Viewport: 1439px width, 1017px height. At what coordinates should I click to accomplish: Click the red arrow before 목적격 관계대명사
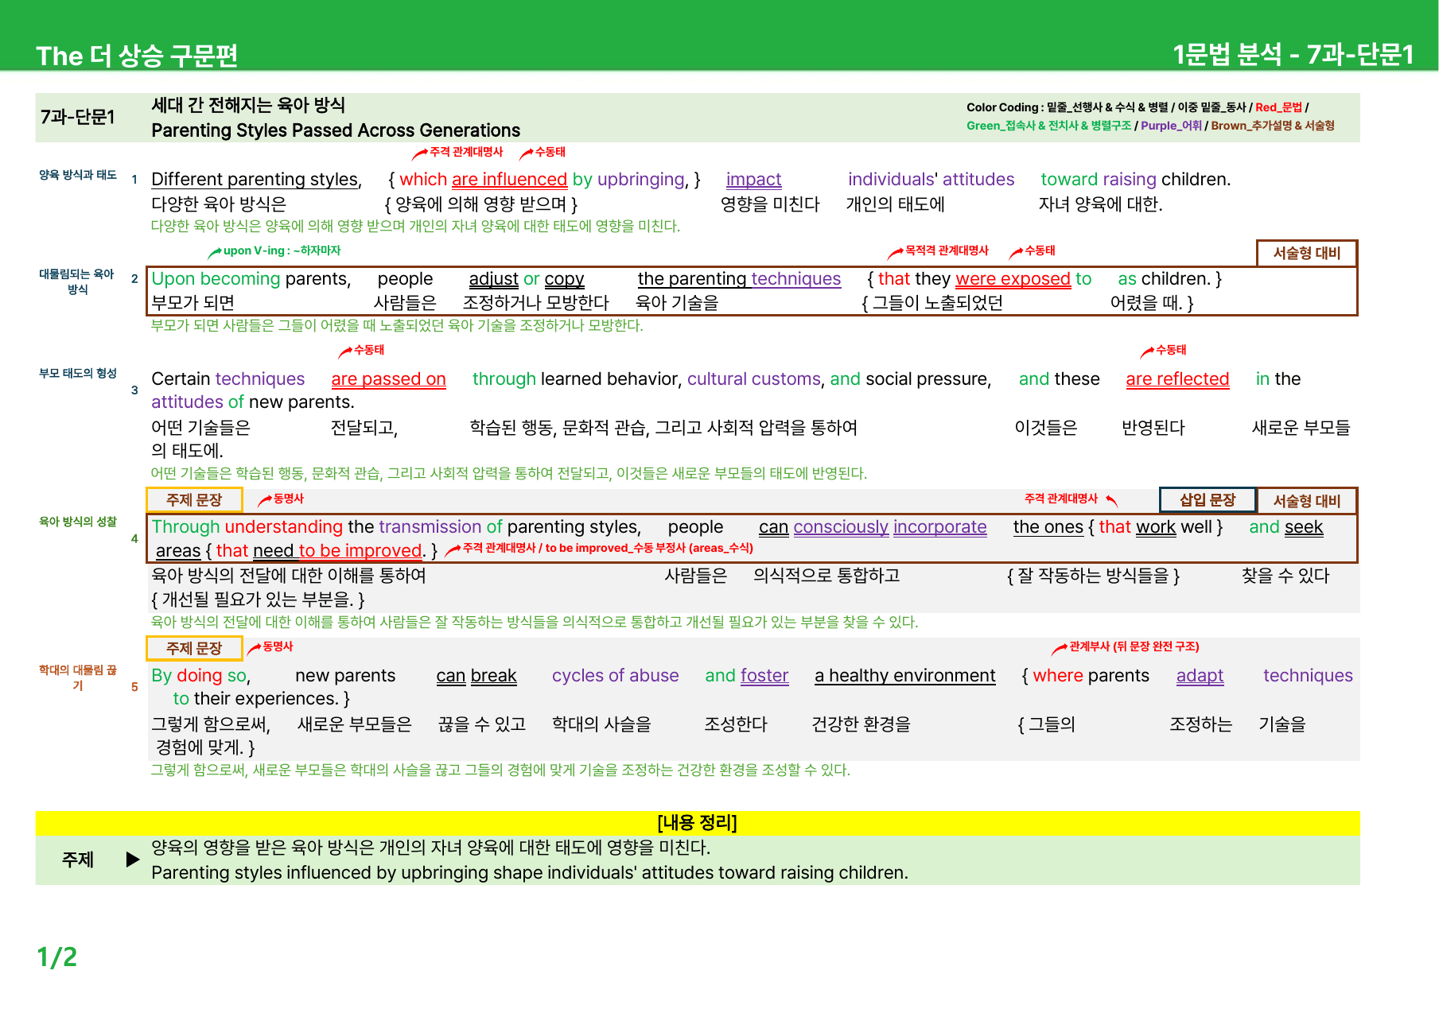coord(895,253)
